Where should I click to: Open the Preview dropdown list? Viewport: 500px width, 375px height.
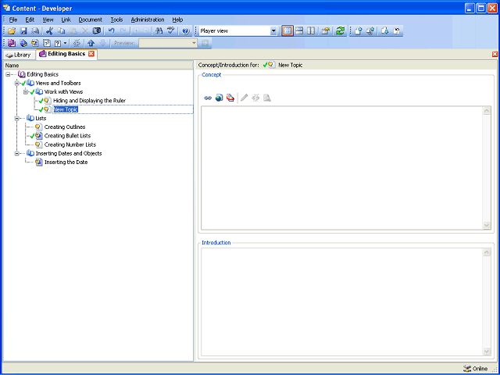[194, 43]
